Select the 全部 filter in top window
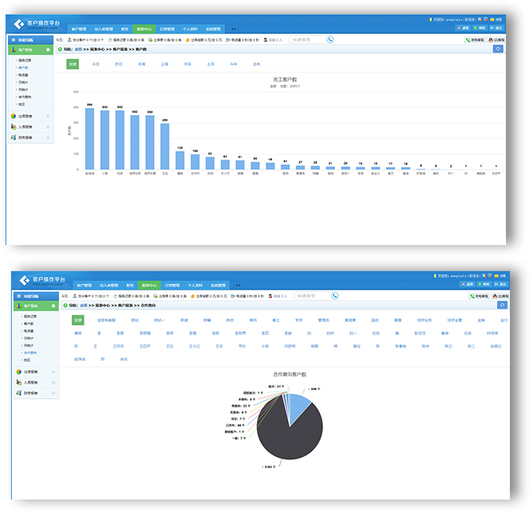 point(73,64)
